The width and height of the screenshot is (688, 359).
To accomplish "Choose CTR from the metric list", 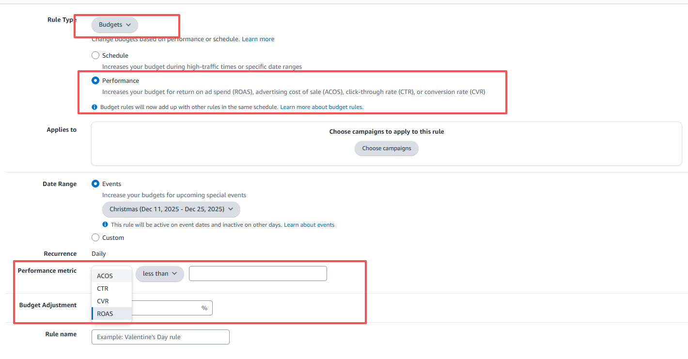I will click(x=111, y=288).
